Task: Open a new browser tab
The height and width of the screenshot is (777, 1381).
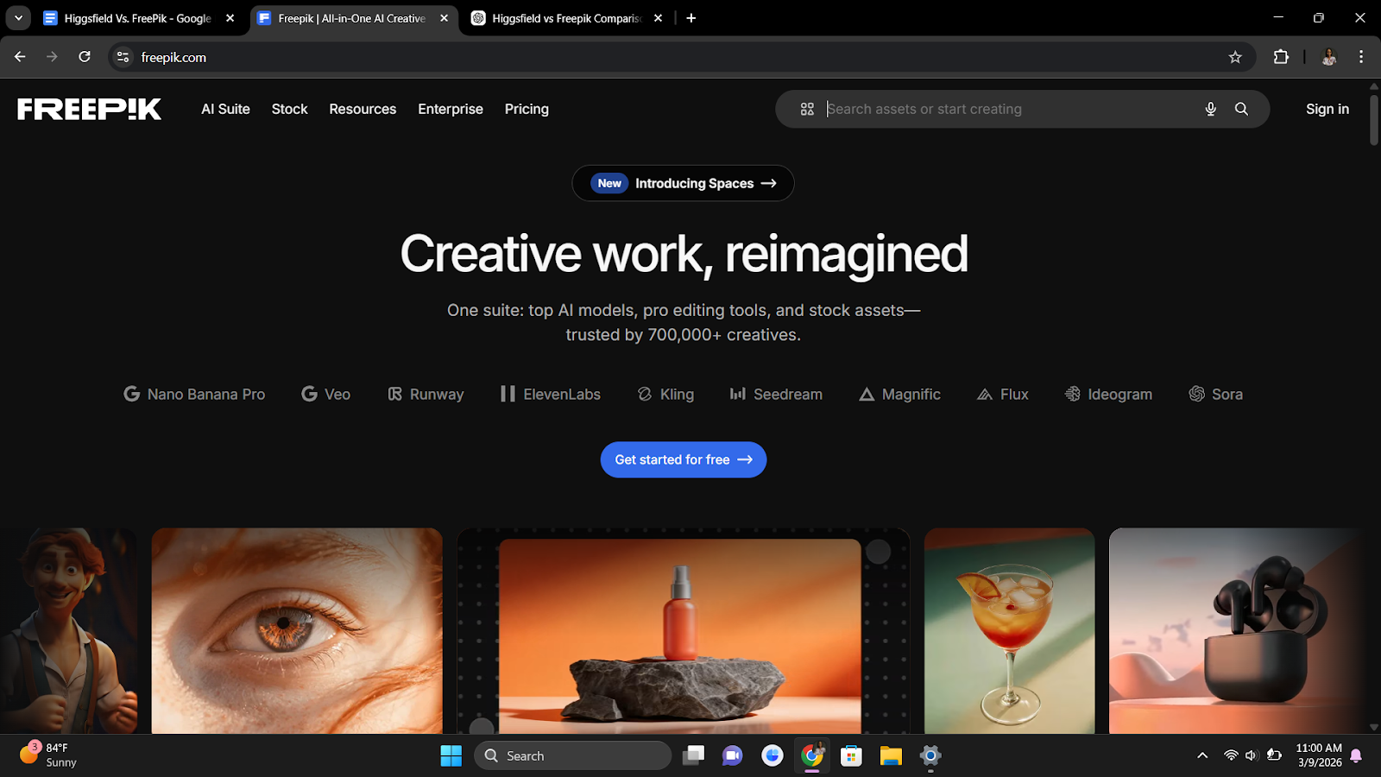Action: click(x=691, y=18)
